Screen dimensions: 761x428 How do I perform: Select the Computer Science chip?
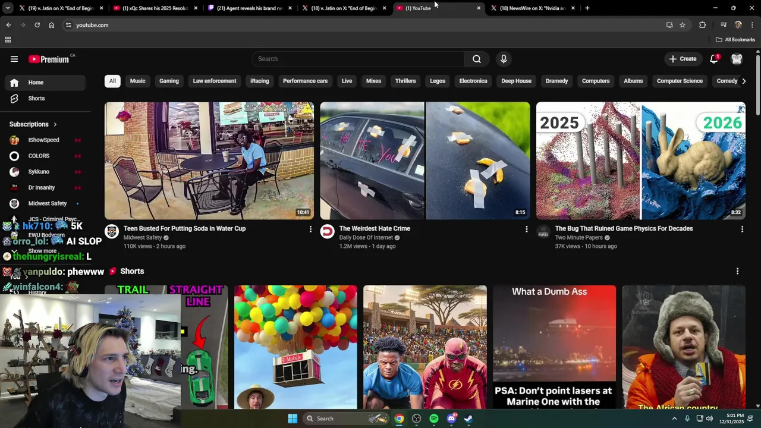pyautogui.click(x=680, y=81)
